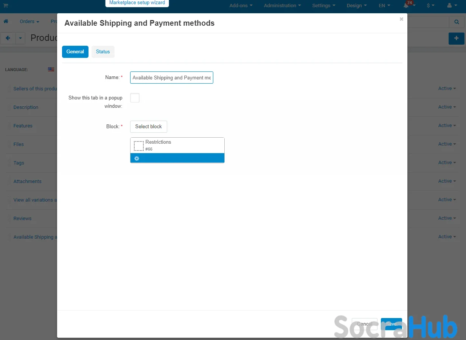Click the back arrow button
This screenshot has width=466, height=340.
click(x=8, y=38)
